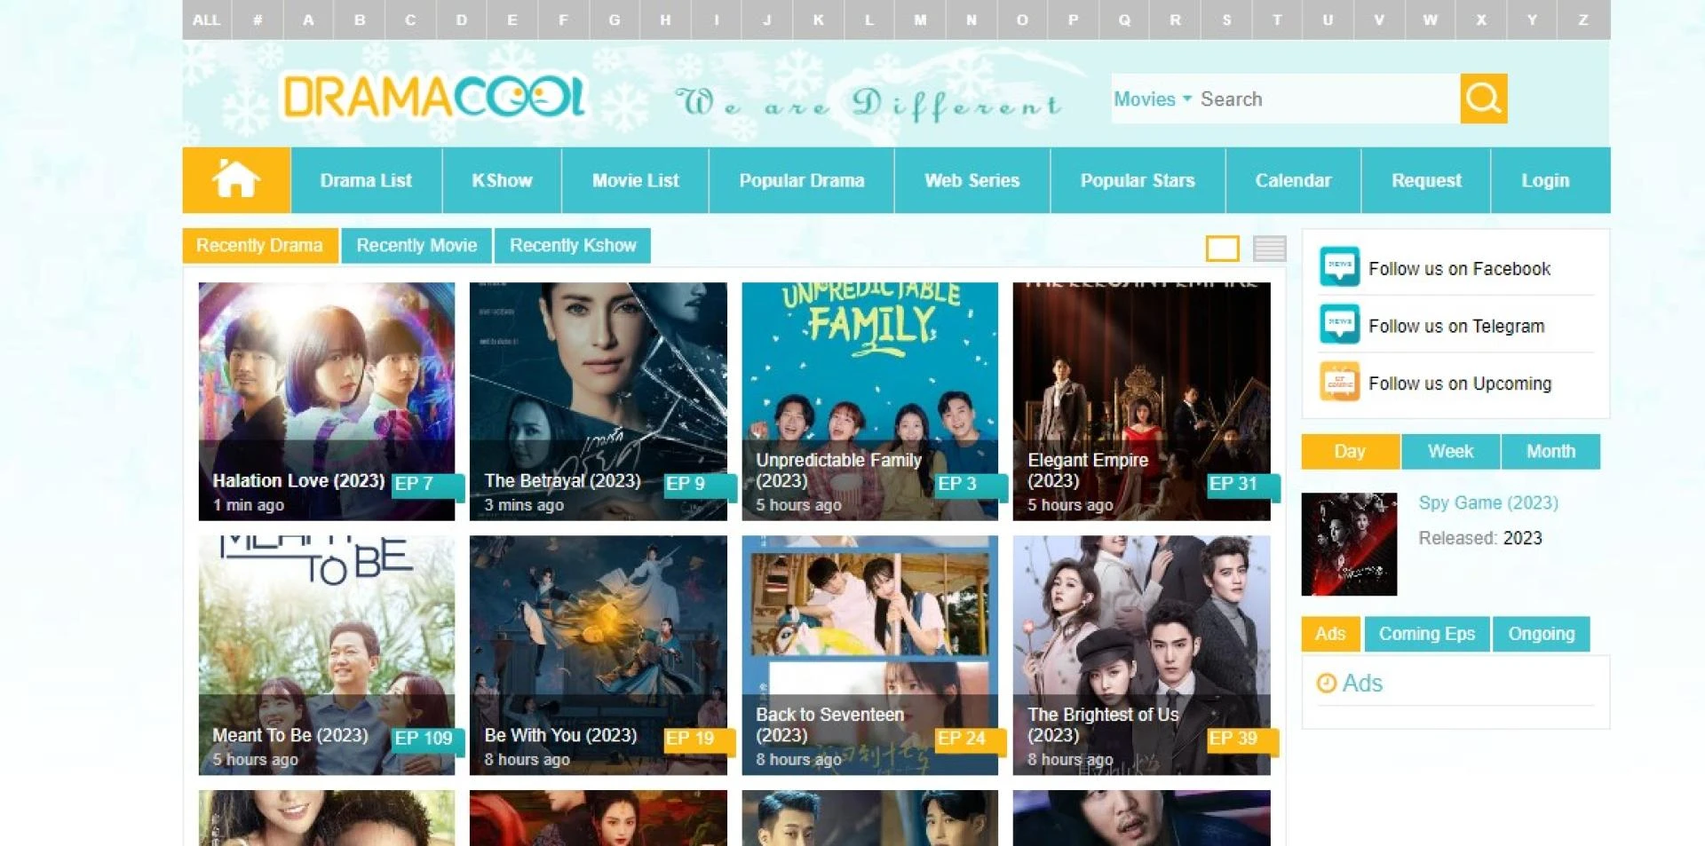Click the Login link

(1545, 180)
